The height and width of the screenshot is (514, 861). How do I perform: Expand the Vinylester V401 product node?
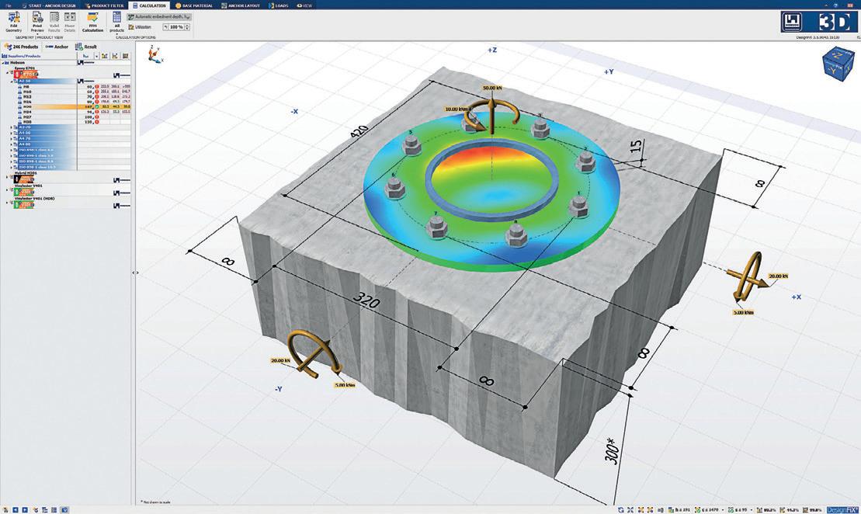pyautogui.click(x=8, y=190)
